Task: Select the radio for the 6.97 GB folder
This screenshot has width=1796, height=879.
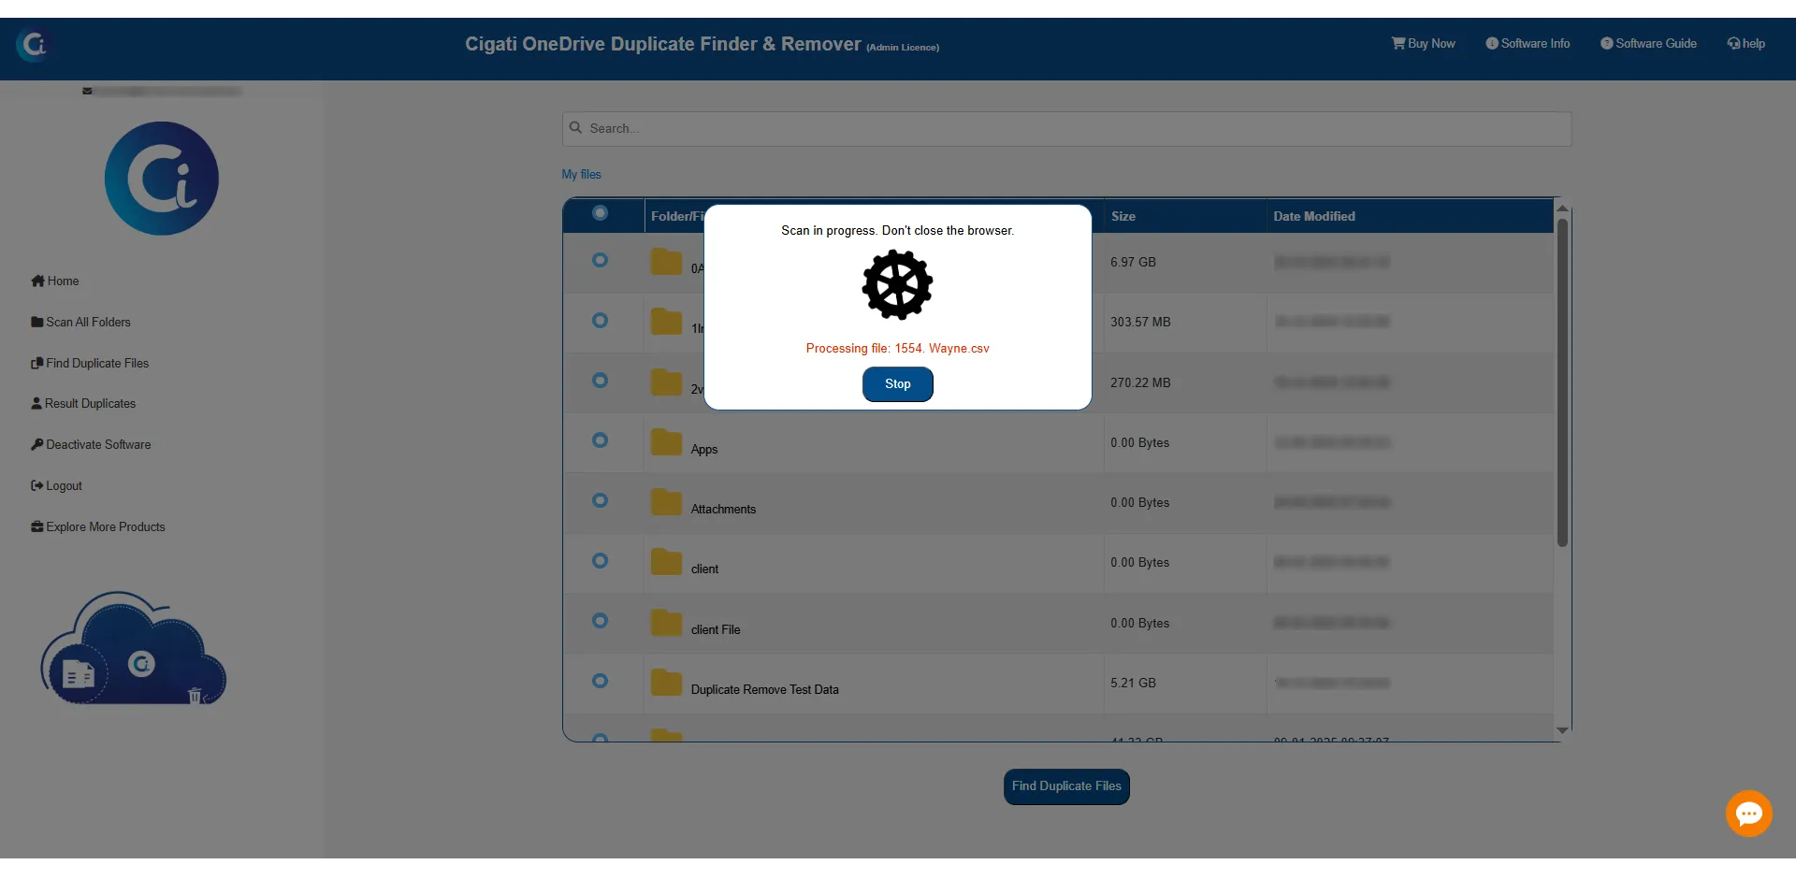Action: click(x=601, y=260)
